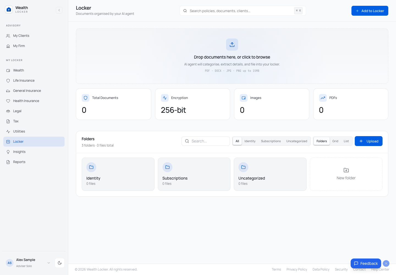Switch to Grid view

[335, 141]
